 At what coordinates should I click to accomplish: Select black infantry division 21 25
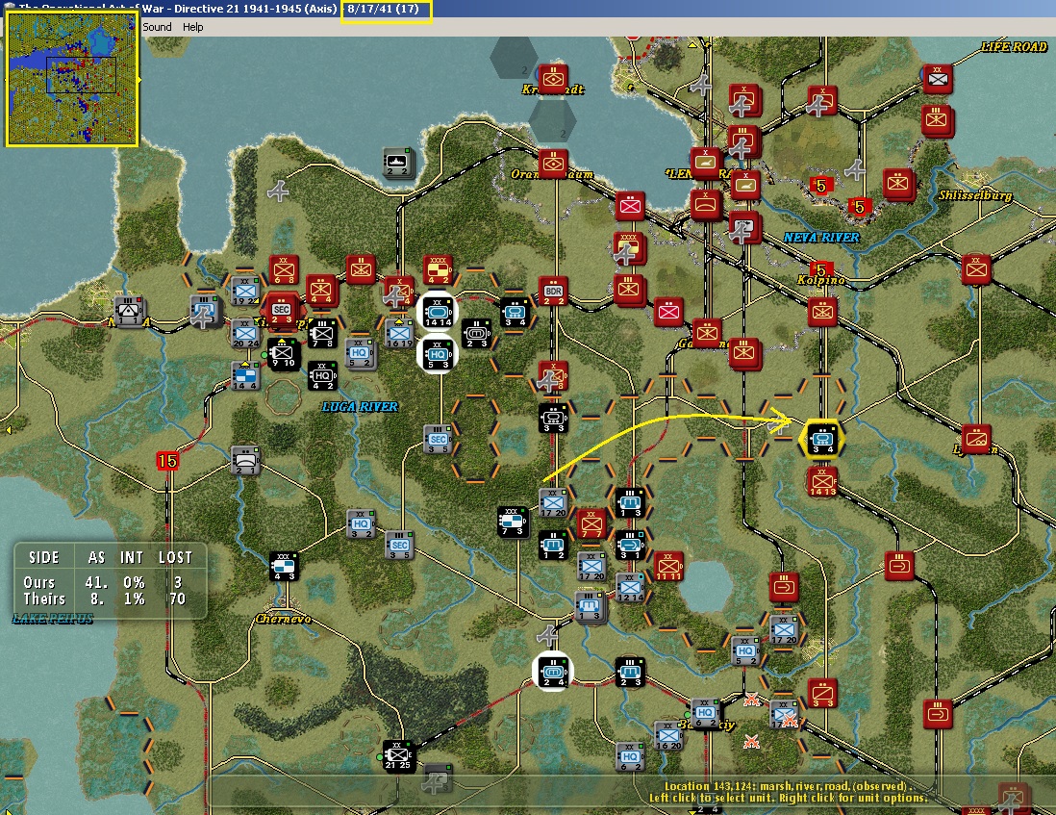coord(398,755)
